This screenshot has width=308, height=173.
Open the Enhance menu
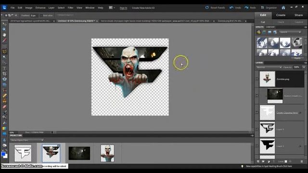coord(40,8)
